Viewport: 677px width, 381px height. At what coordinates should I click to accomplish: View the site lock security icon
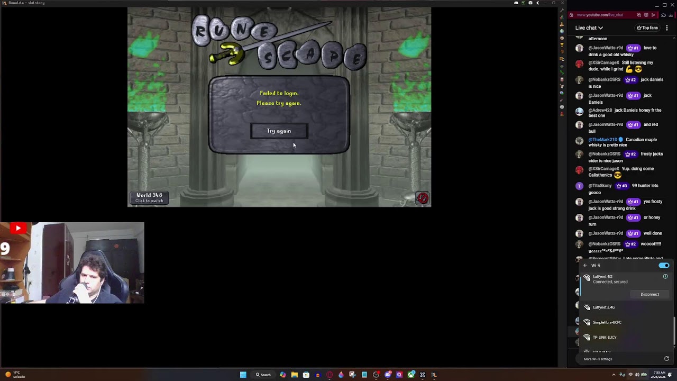[x=571, y=15]
